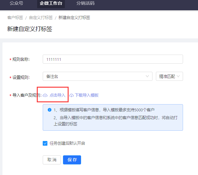Open the 备注名 rule dropdown
The height and width of the screenshot is (175, 198).
click(98, 76)
